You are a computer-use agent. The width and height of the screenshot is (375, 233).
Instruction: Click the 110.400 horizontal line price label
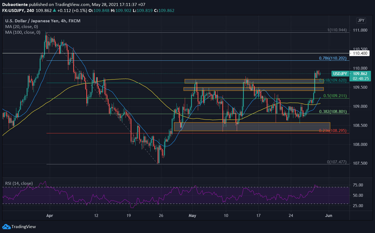click(x=360, y=53)
